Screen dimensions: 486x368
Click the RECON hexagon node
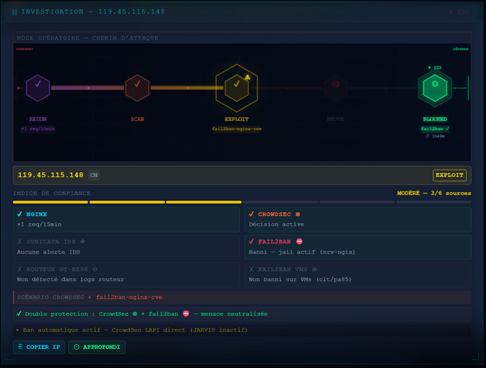pyautogui.click(x=38, y=88)
